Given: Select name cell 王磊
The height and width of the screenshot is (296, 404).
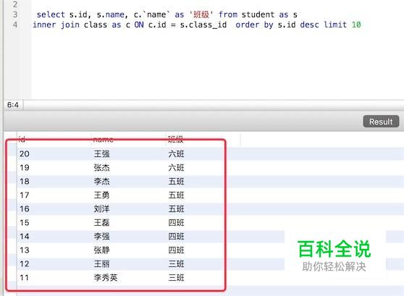Looking at the screenshot, I should 102,223.
